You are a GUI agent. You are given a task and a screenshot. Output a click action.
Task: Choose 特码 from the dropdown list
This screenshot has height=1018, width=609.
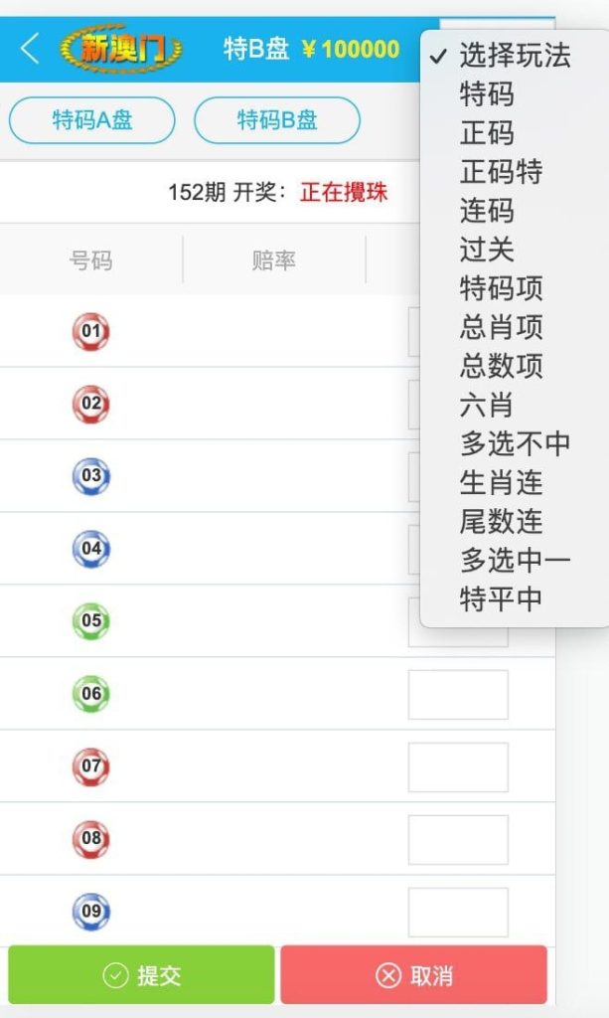point(487,94)
